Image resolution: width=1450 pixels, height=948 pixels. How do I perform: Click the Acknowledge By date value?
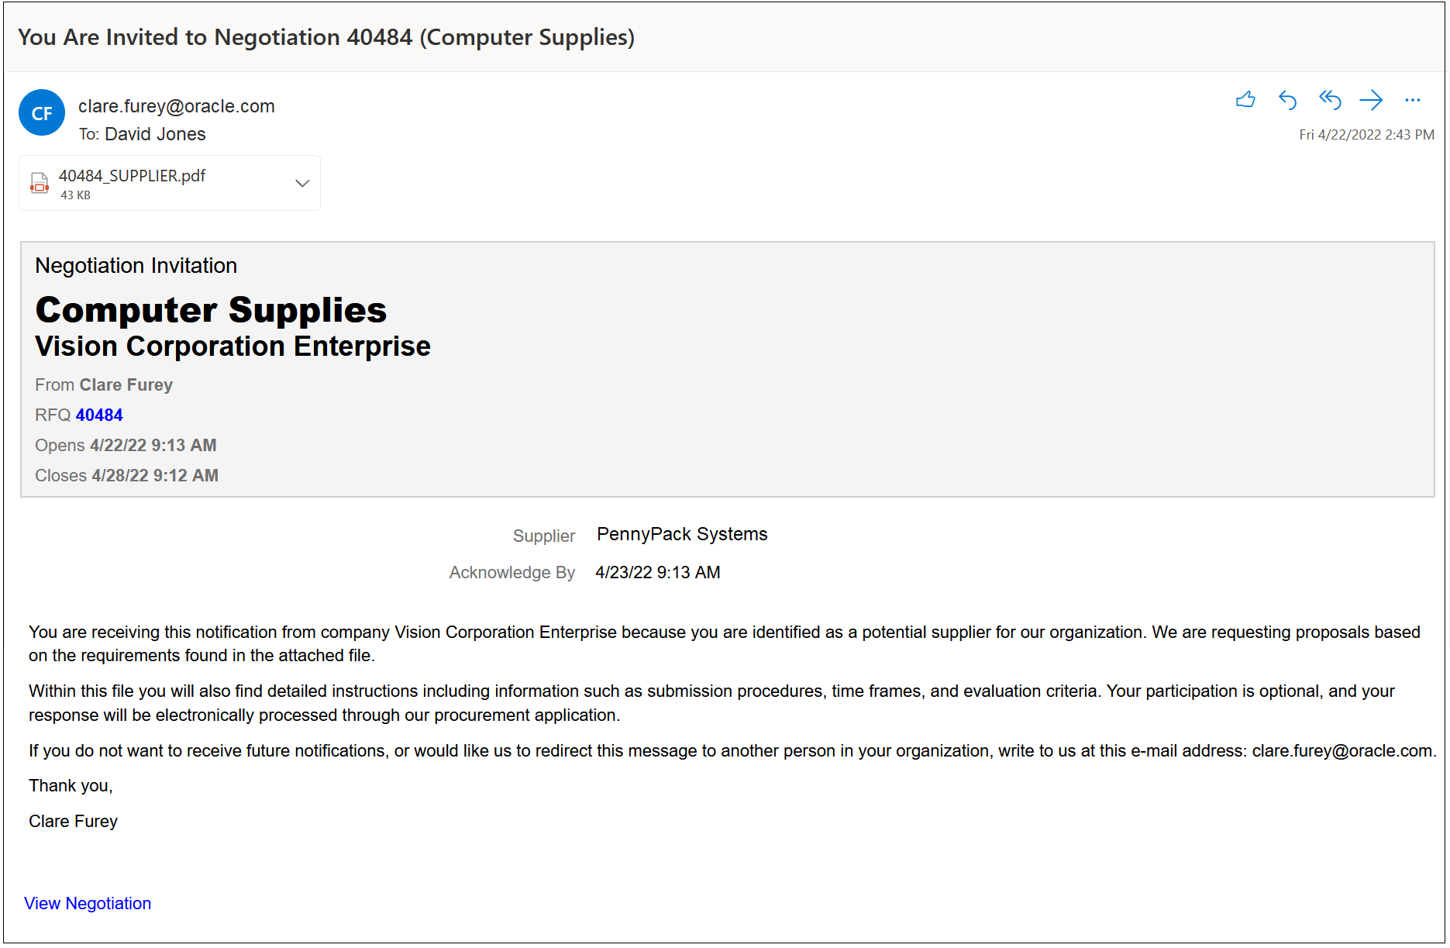pyautogui.click(x=657, y=573)
